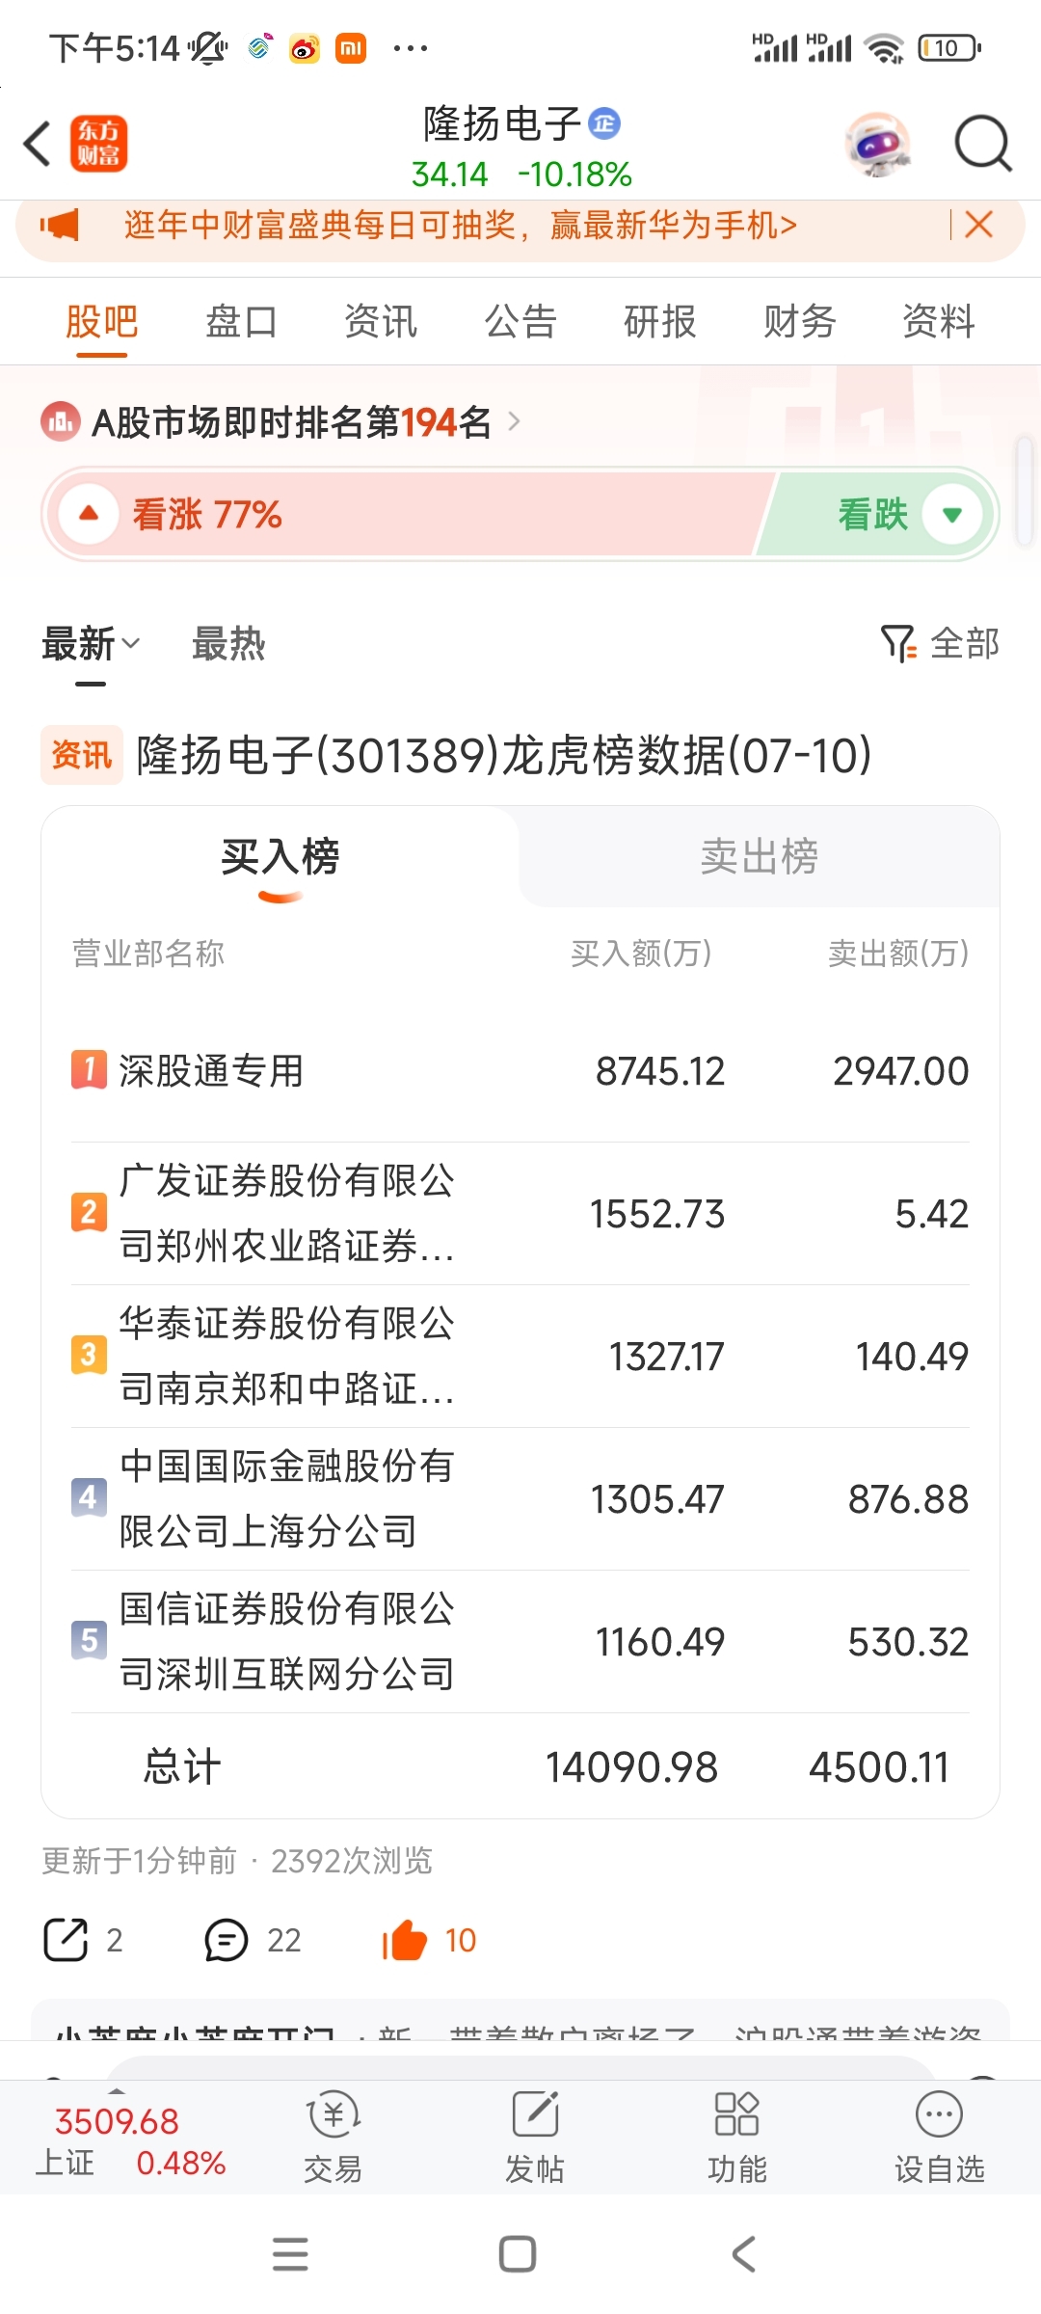Select the 华泰证券 南京郑和中路 row

(520, 1357)
